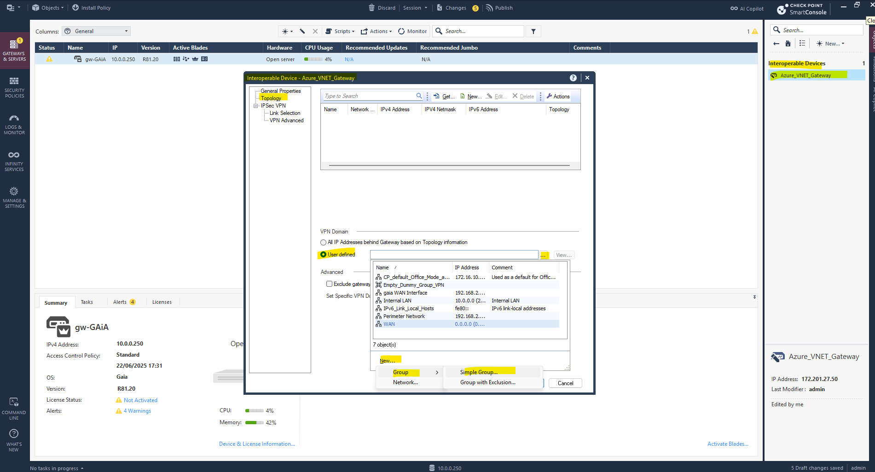This screenshot has height=472, width=875.
Task: Click the Not Activated license link
Action: coord(140,400)
